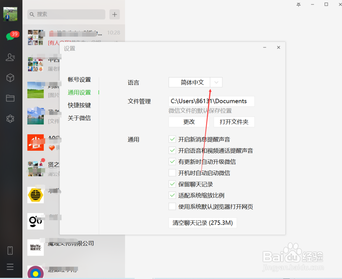Click the mobile phone icon near sidebar bottom
This screenshot has height=279, width=342.
[10, 250]
